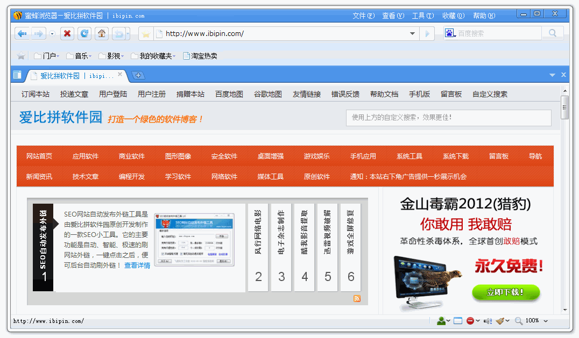Open the 淘宝热卖 bookmark
Viewport: 579px width, 338px height.
tap(200, 56)
